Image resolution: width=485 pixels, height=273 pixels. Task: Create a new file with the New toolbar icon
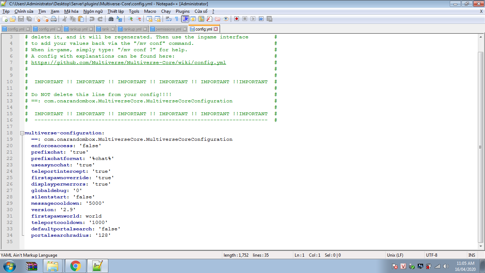pyautogui.click(x=5, y=19)
